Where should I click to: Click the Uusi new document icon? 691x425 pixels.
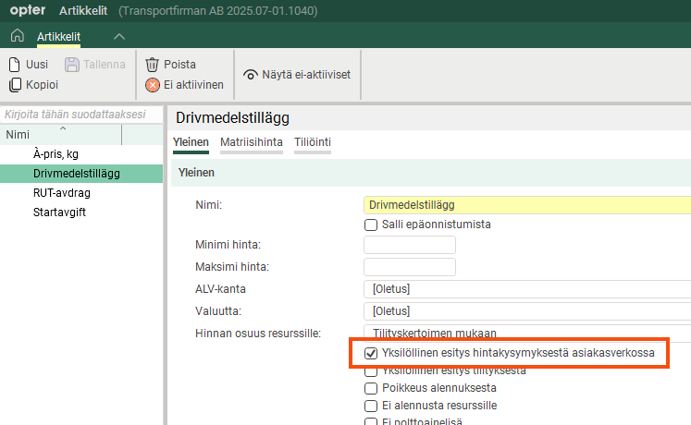click(x=15, y=65)
